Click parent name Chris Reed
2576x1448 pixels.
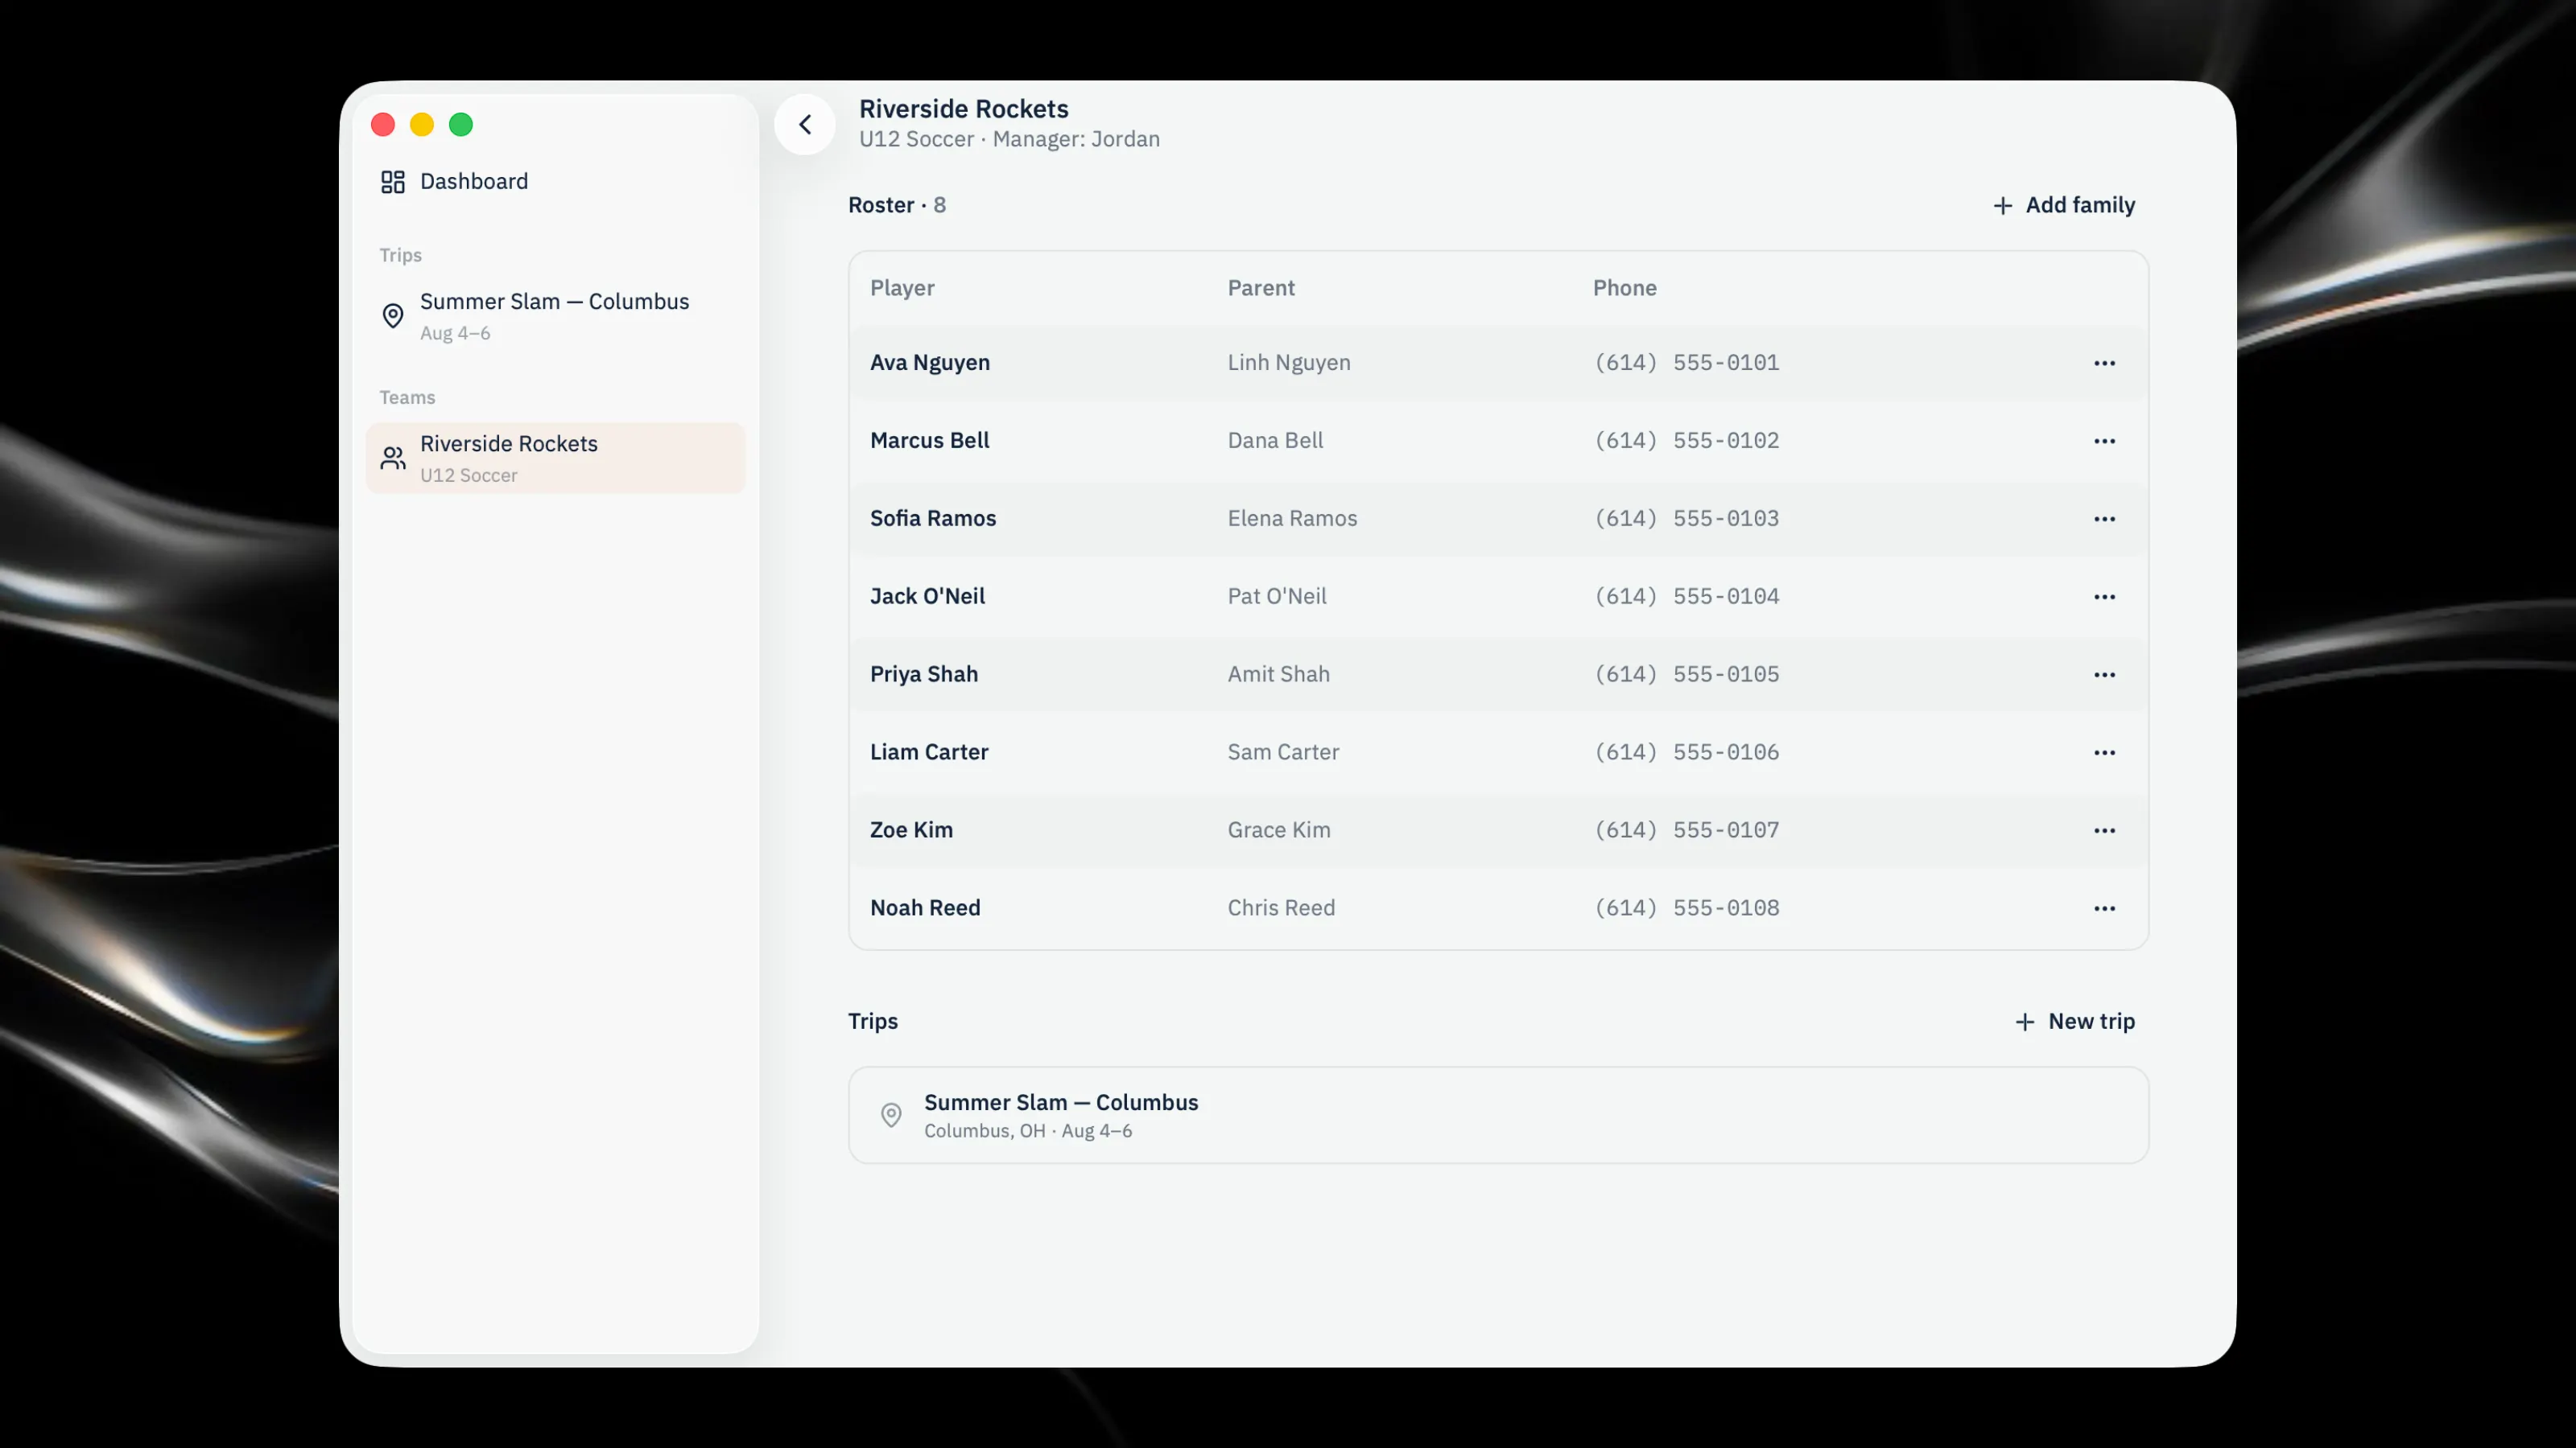[x=1281, y=908]
